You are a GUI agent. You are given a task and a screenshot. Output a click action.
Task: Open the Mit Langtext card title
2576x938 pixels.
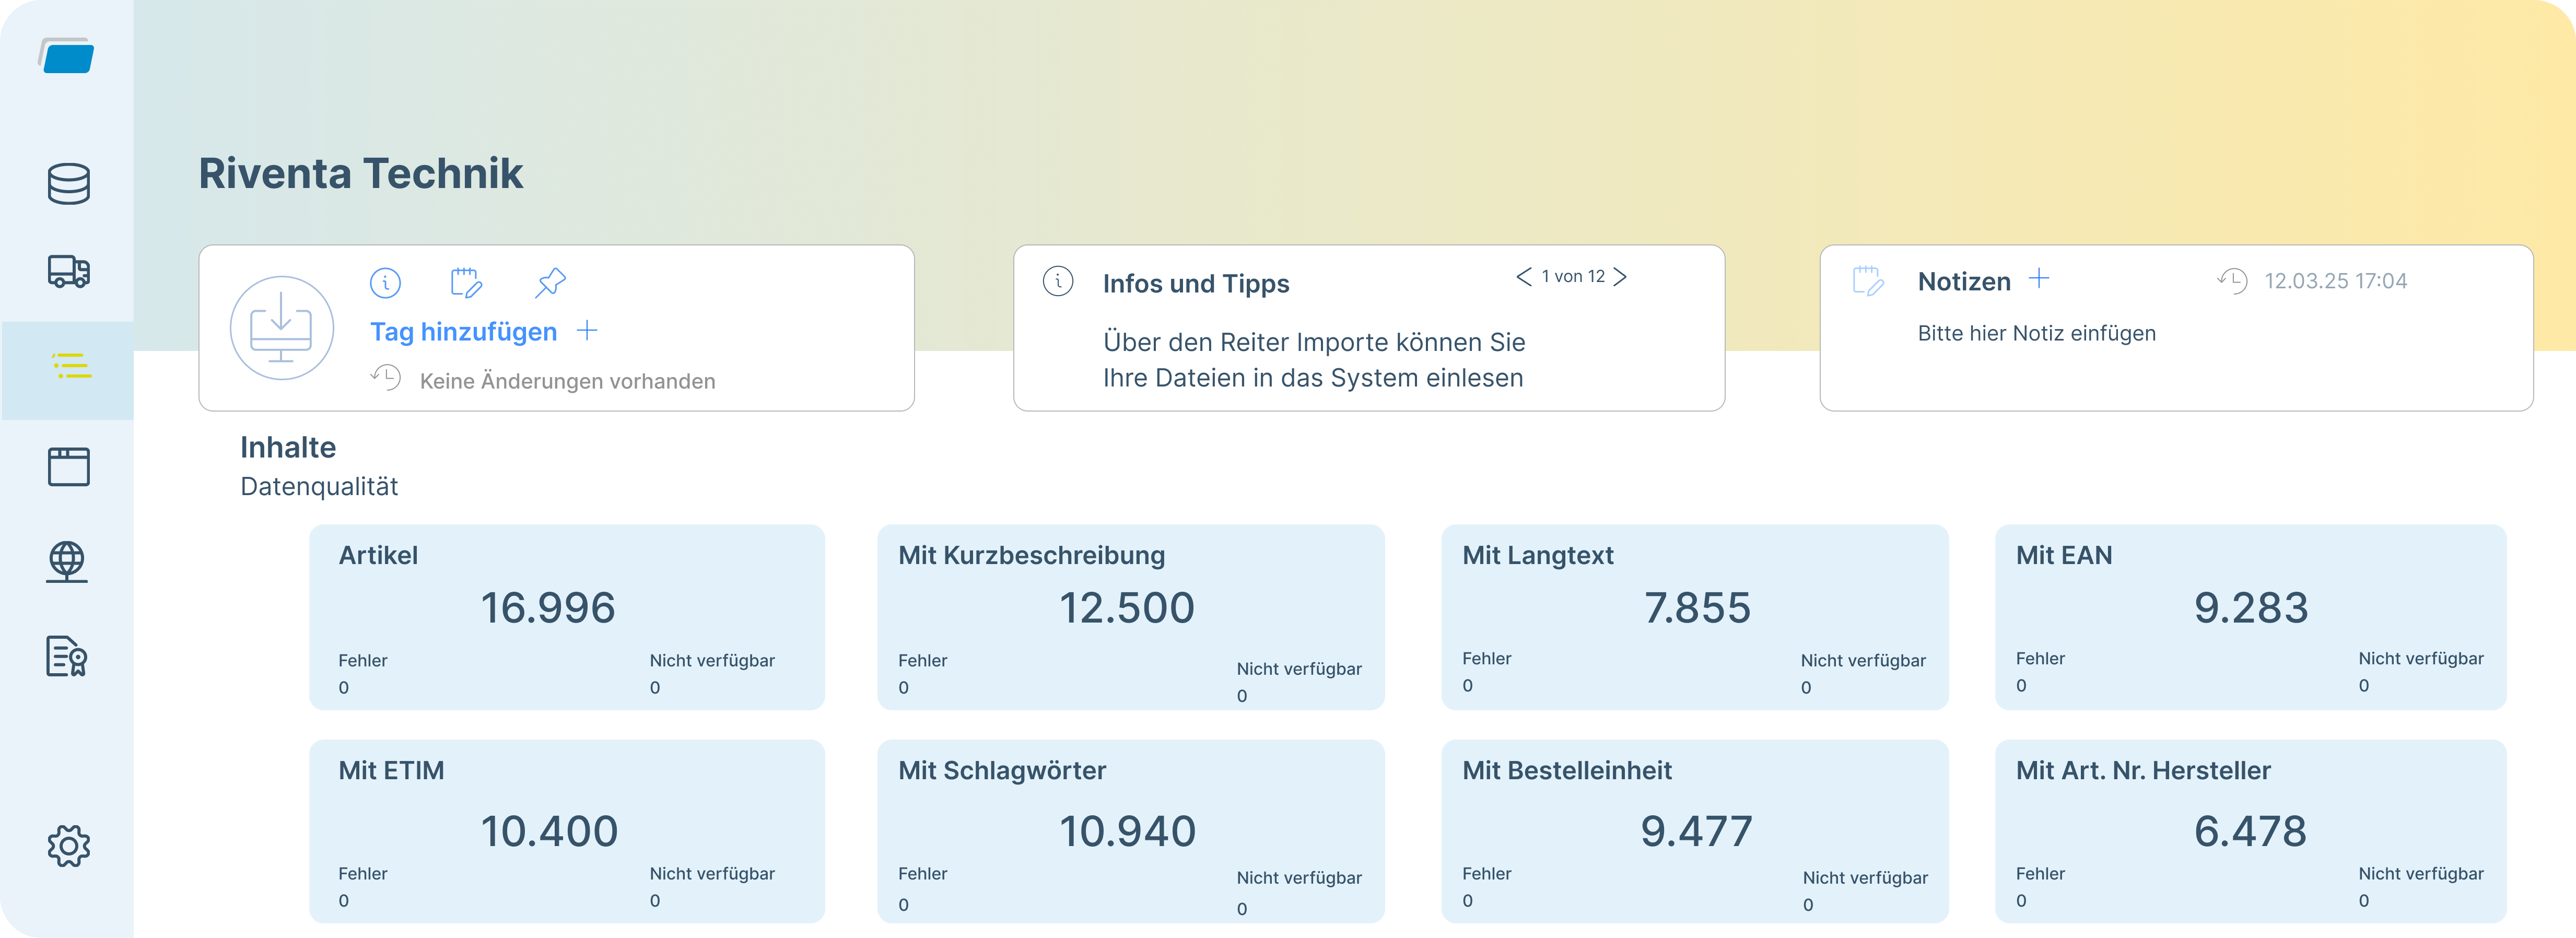[x=1537, y=556]
